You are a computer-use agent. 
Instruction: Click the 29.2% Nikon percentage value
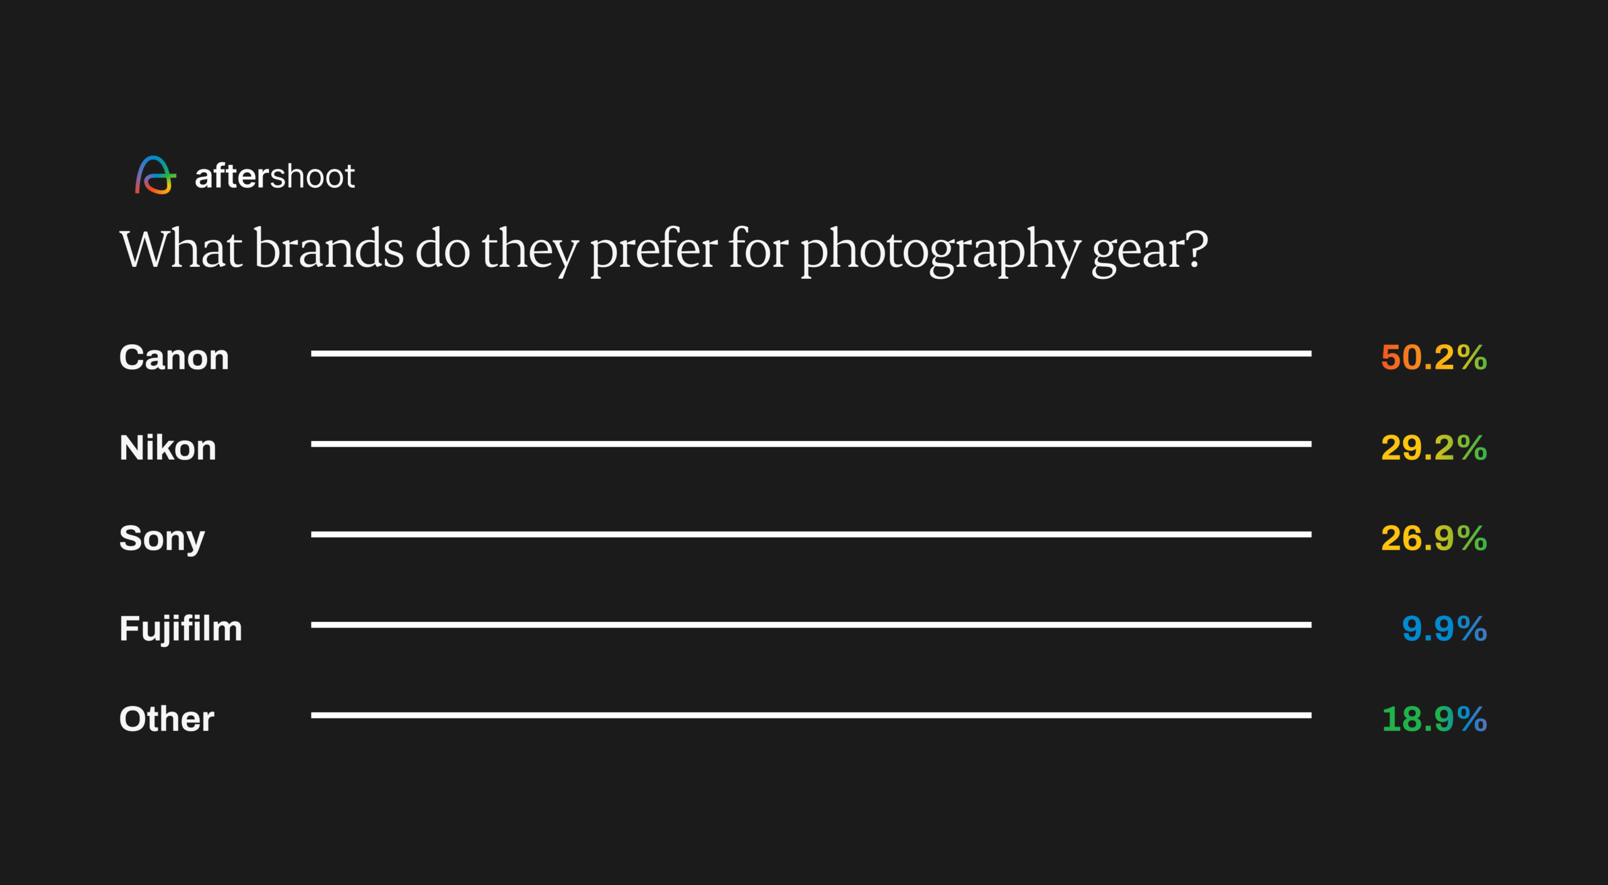click(x=1433, y=448)
